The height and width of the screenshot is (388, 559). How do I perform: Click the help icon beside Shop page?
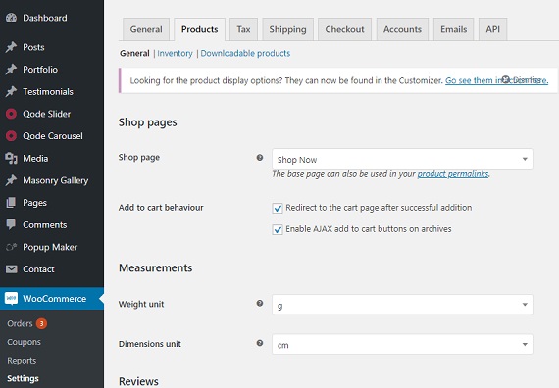(260, 157)
